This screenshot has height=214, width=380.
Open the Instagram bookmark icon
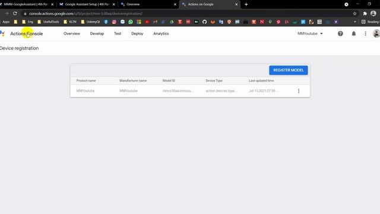point(114,22)
